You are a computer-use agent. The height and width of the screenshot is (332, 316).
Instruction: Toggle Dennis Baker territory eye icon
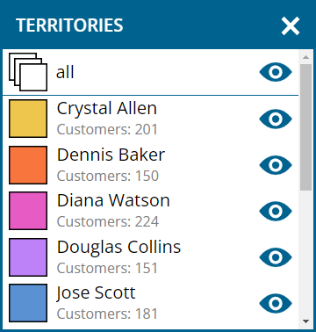click(276, 165)
